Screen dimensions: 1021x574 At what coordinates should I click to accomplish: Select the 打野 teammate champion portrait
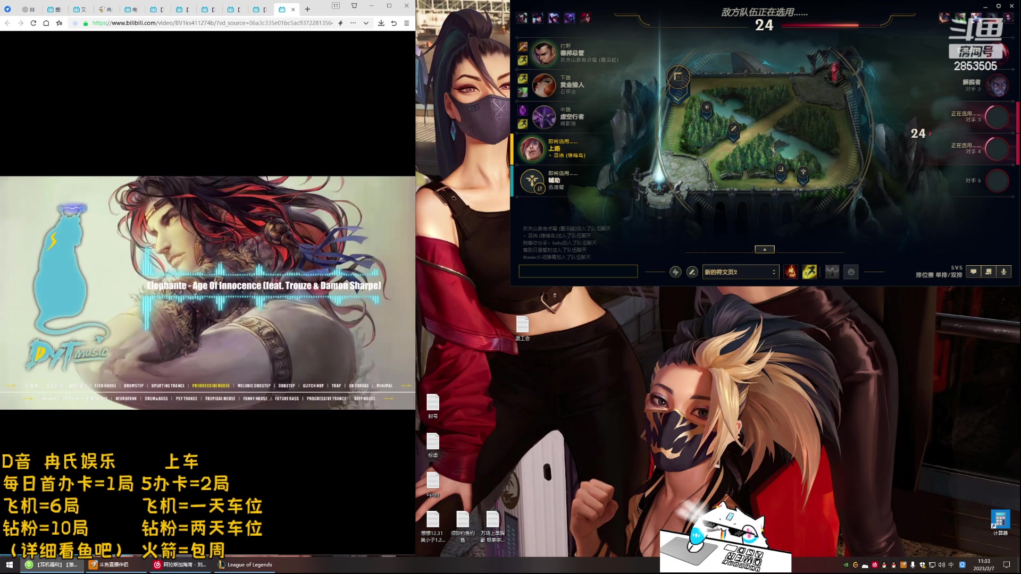coord(544,53)
